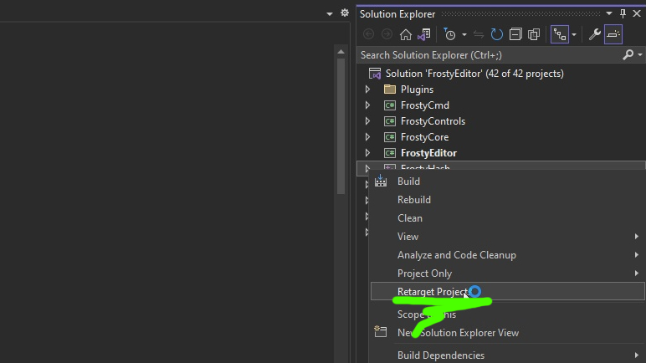The height and width of the screenshot is (363, 646).
Task: Click the editor settings gear icon
Action: (x=345, y=13)
